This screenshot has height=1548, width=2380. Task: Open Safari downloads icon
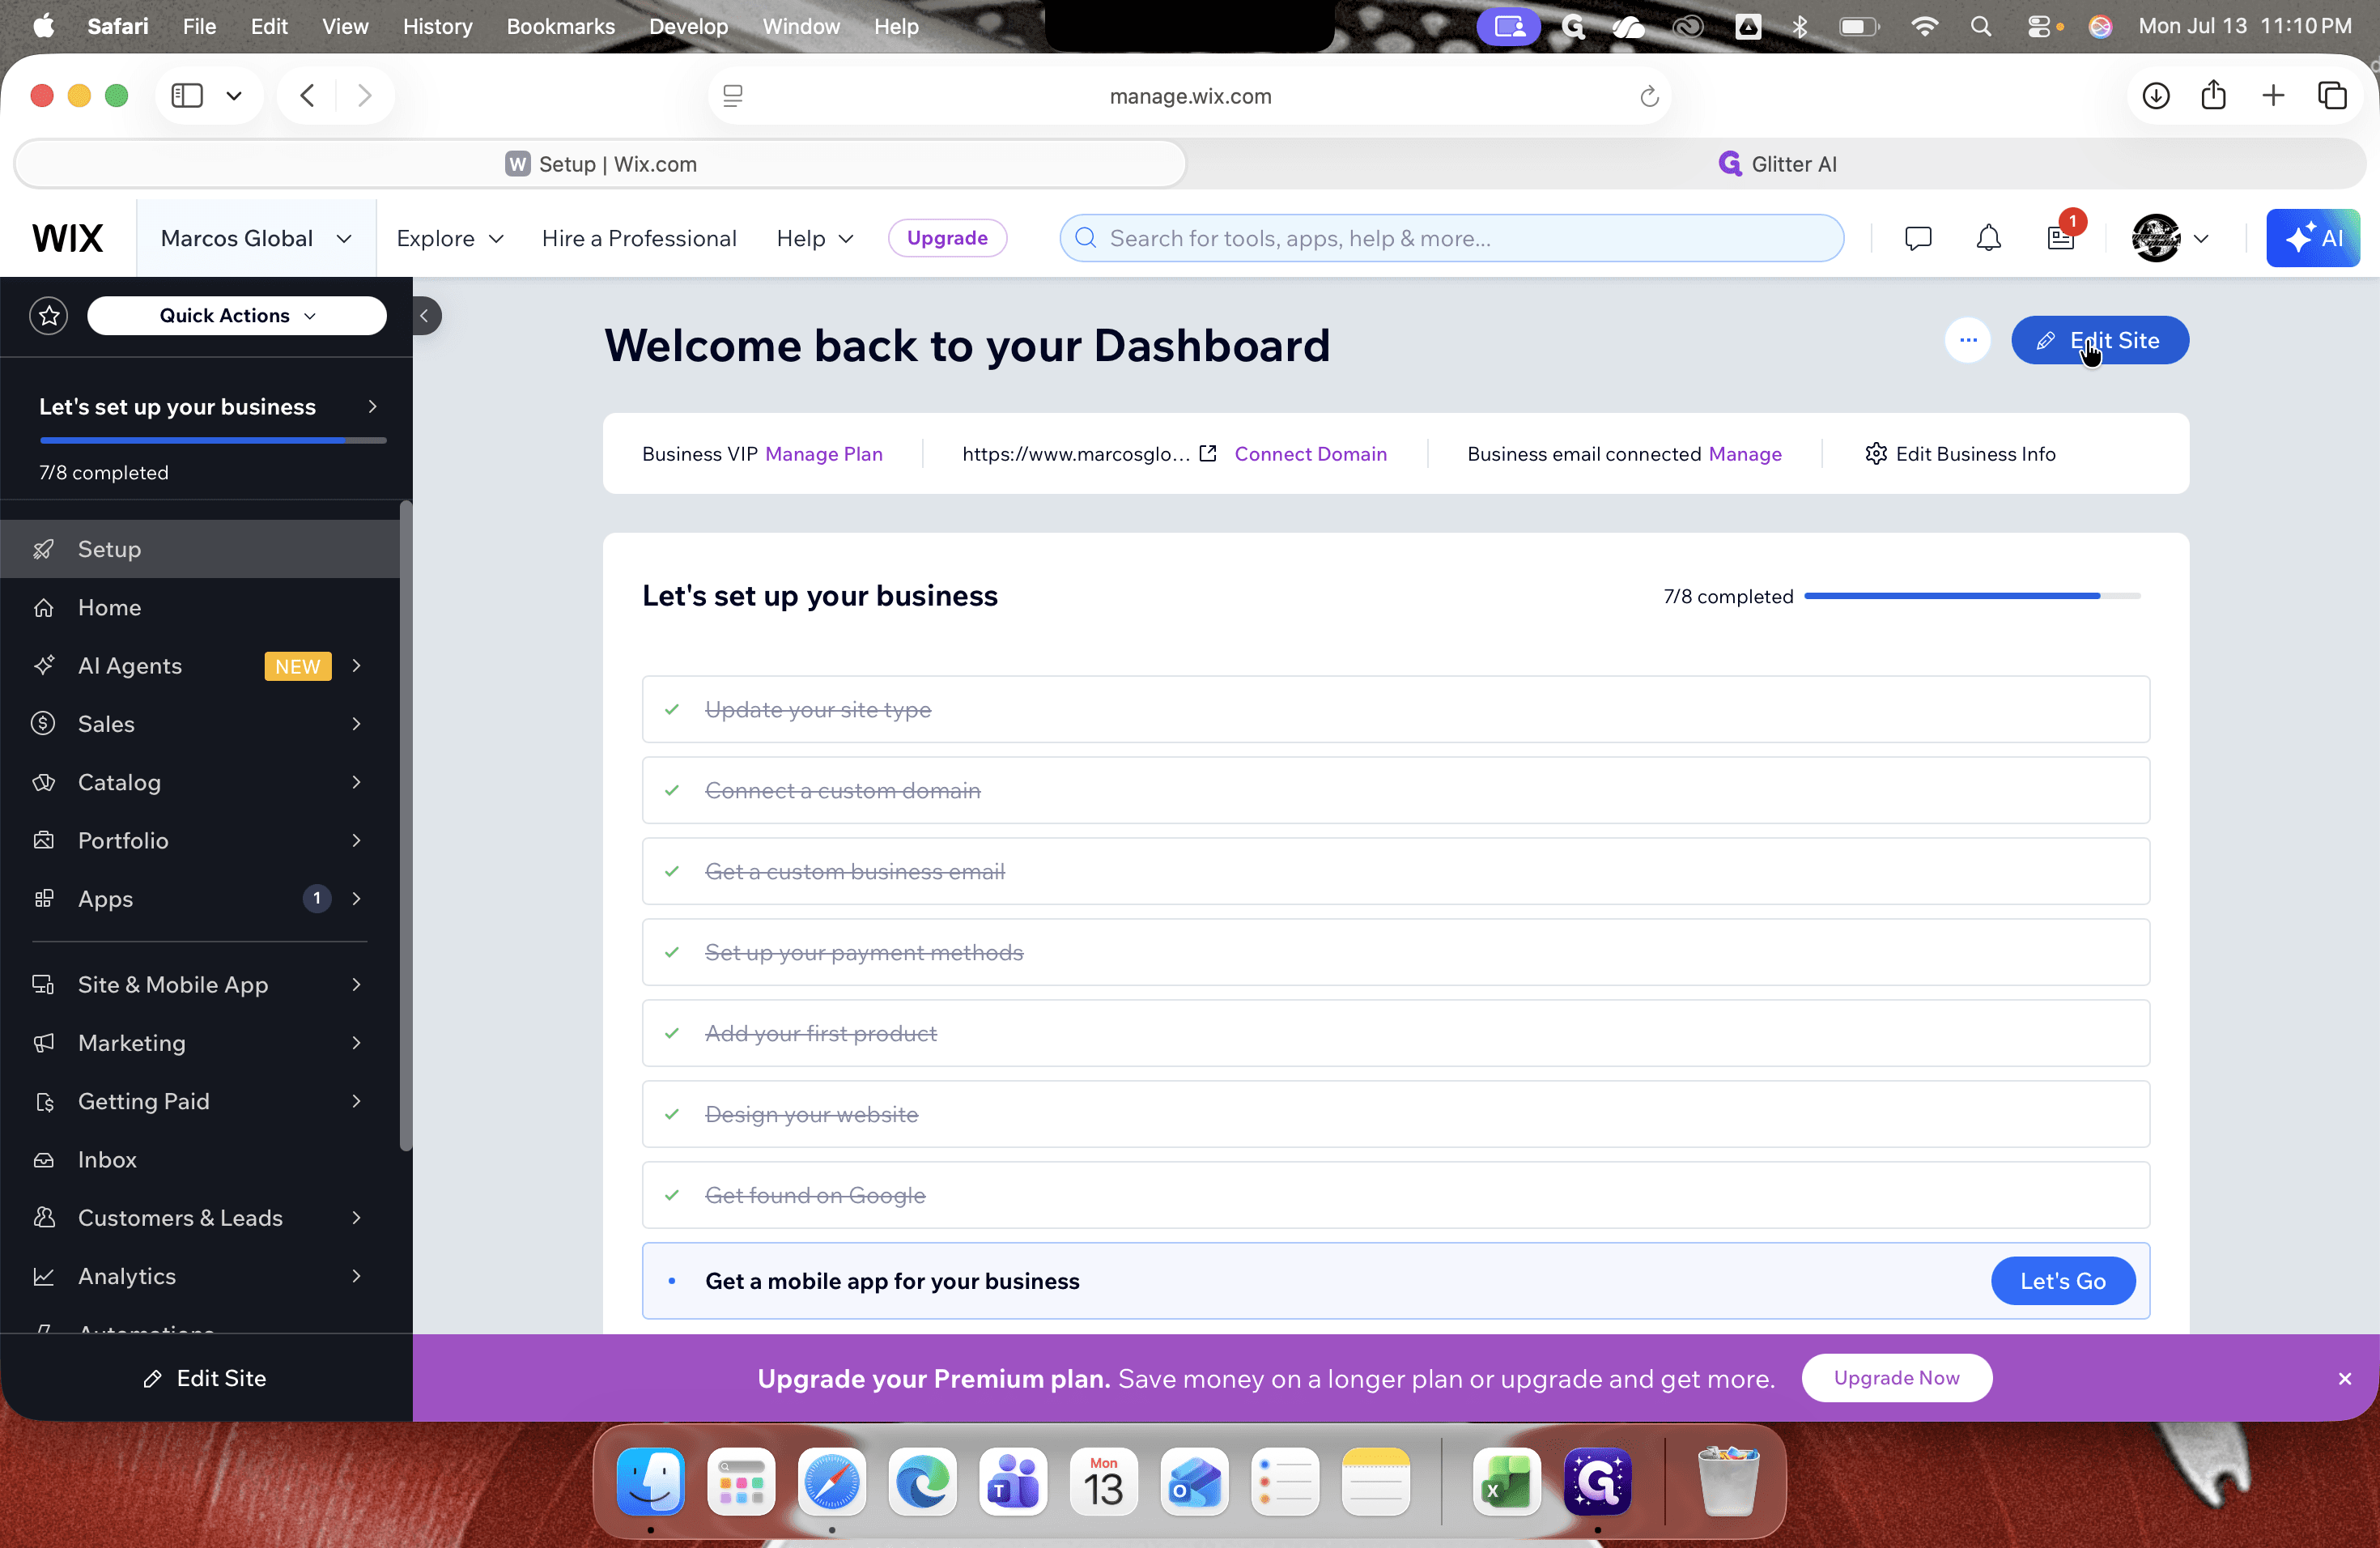2155,96
